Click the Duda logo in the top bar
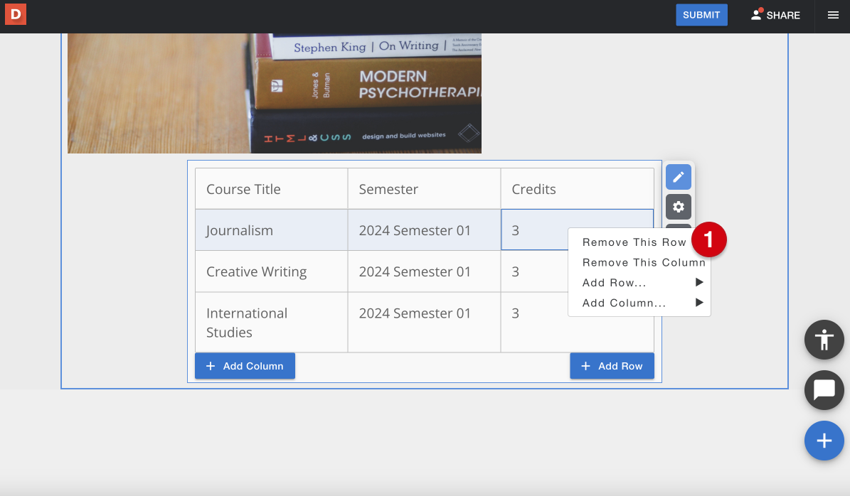The width and height of the screenshot is (850, 496). point(15,14)
